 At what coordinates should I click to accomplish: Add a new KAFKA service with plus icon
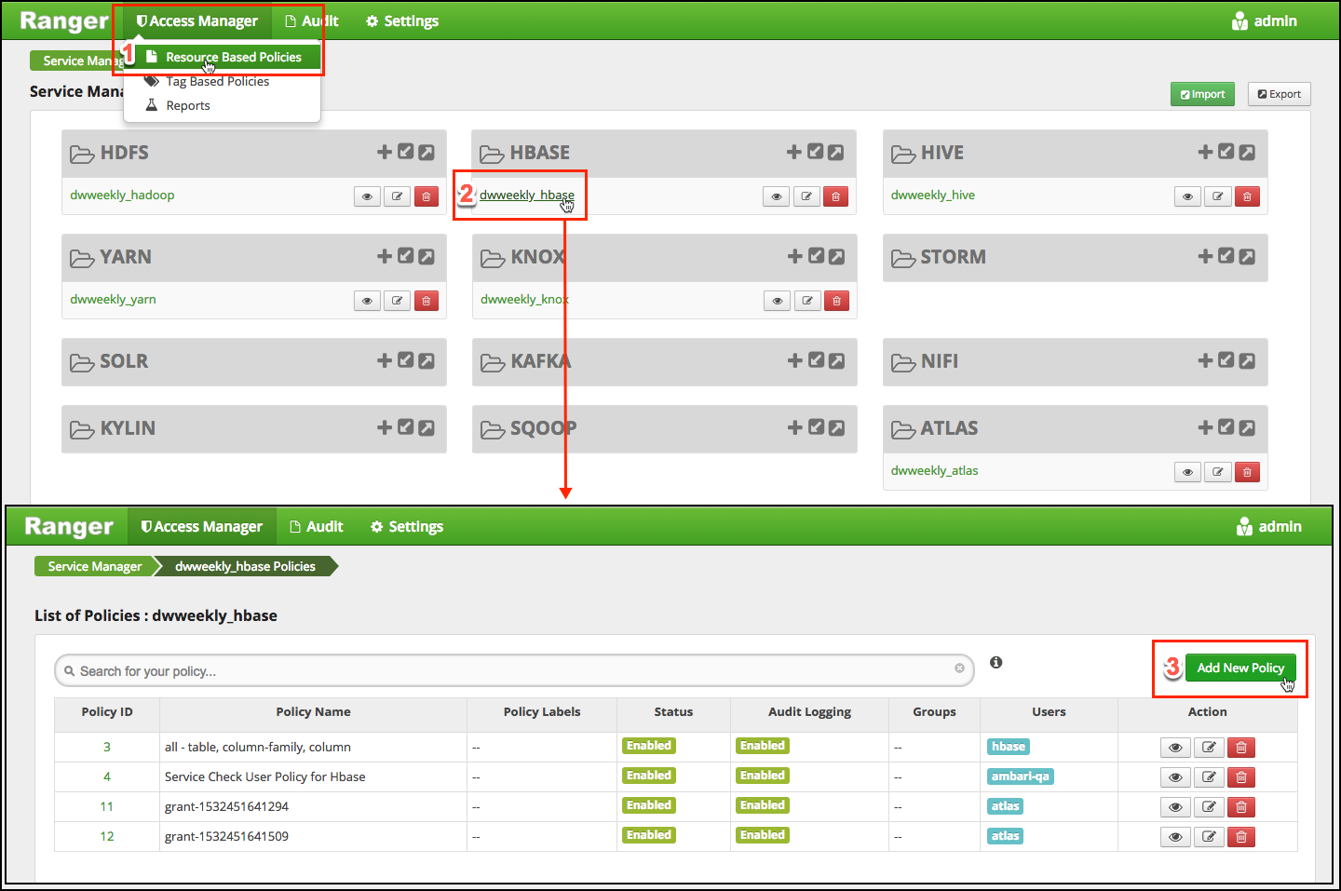(x=795, y=360)
